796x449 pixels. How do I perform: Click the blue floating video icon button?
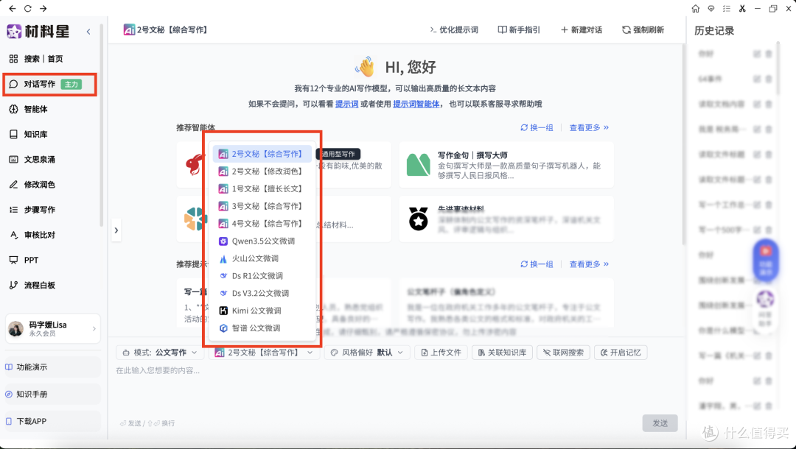(766, 260)
